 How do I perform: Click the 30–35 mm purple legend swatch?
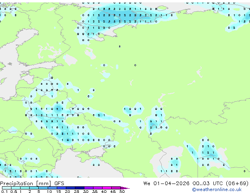coord(89,188)
